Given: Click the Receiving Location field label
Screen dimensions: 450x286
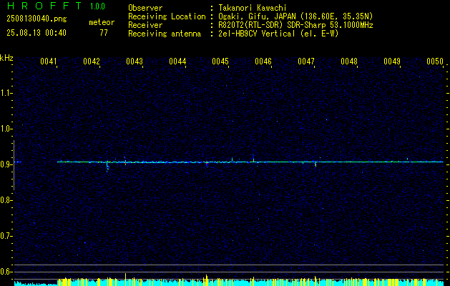Looking at the screenshot, I should pyautogui.click(x=167, y=16).
